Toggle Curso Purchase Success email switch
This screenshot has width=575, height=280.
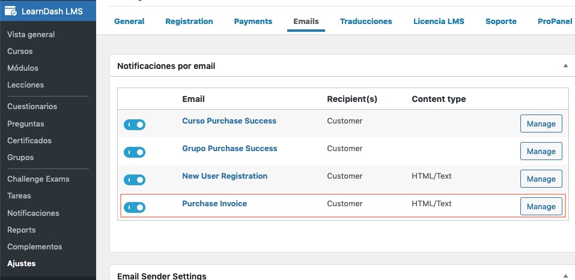tap(135, 125)
